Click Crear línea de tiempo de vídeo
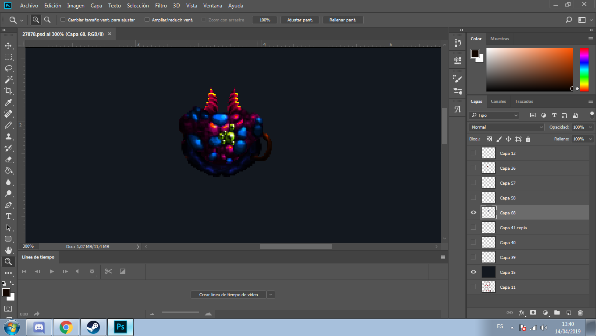The height and width of the screenshot is (336, 596). pos(228,295)
